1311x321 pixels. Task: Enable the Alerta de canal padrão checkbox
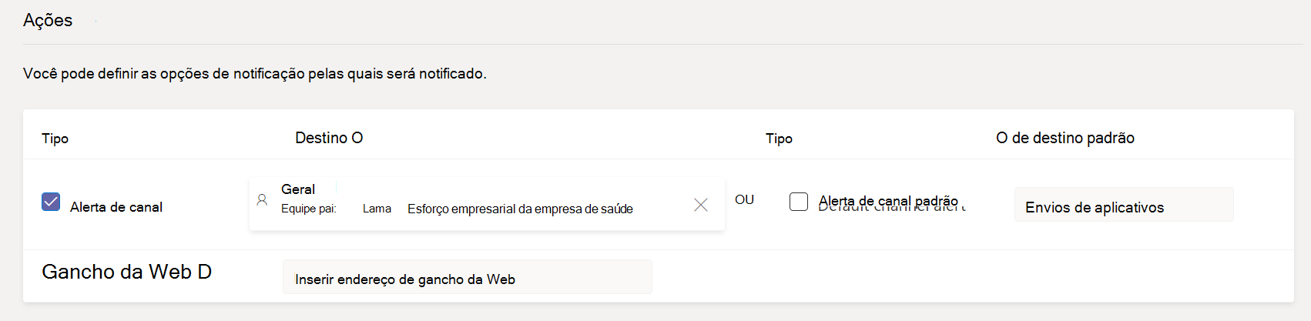click(799, 202)
